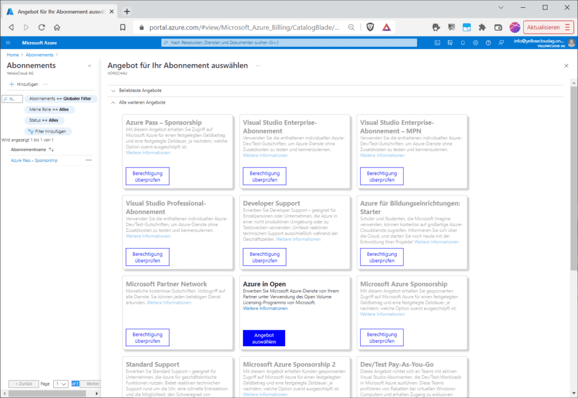Open Azure Pass – Sponsorship subscription link
This screenshot has height=398, width=578.
point(34,161)
